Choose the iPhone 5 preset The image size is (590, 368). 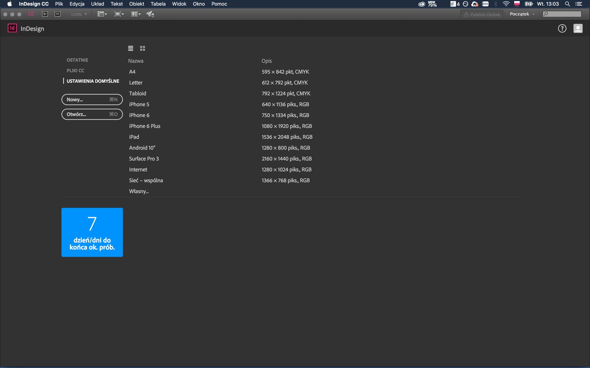(x=139, y=104)
